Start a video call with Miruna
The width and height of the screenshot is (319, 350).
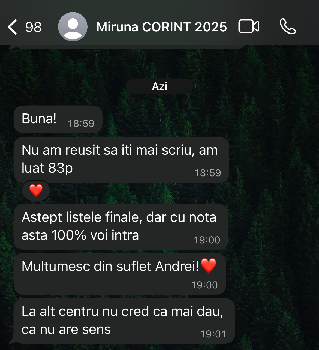[x=249, y=27]
